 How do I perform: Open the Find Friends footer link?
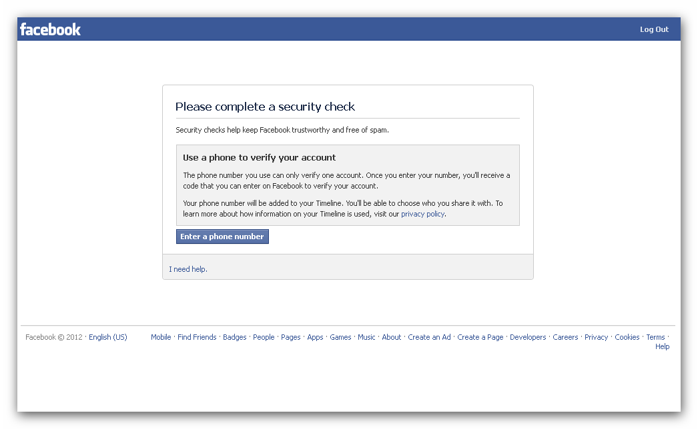click(x=197, y=337)
